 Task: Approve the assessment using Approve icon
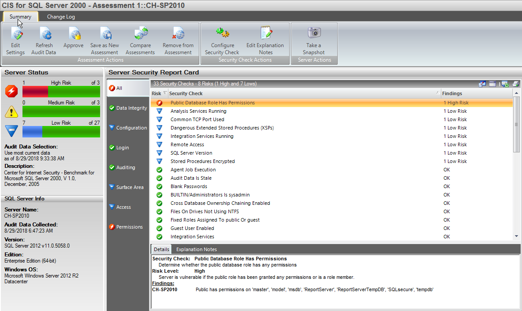(x=75, y=33)
